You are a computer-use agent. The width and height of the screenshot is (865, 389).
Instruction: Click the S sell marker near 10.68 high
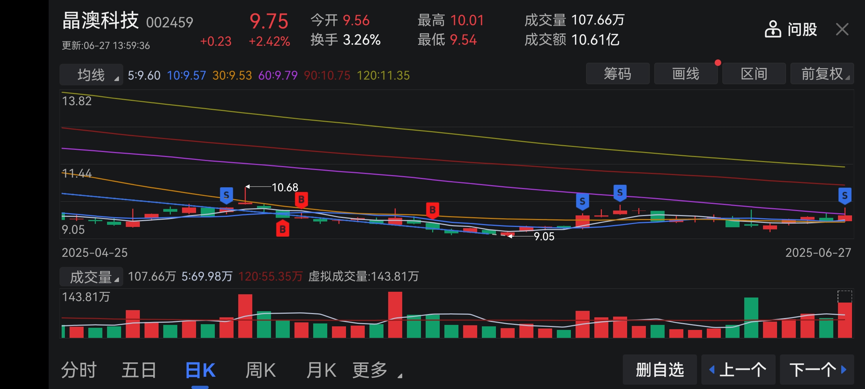coord(226,196)
